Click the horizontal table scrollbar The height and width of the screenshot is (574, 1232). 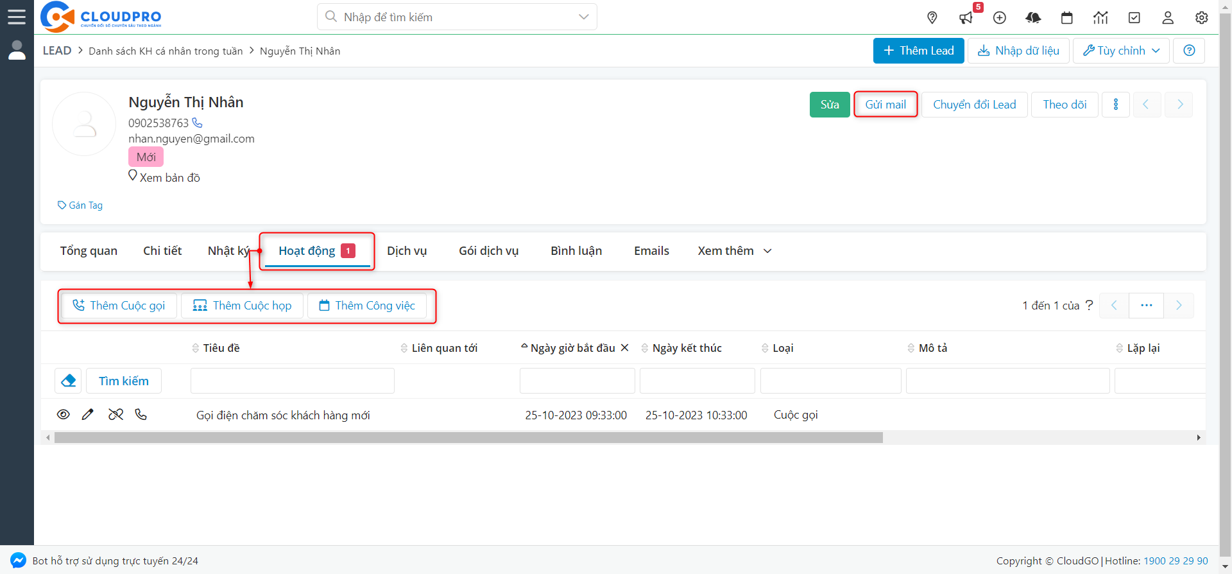(468, 438)
